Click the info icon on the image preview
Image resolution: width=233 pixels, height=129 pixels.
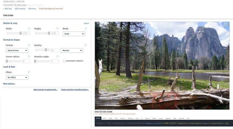[226, 25]
